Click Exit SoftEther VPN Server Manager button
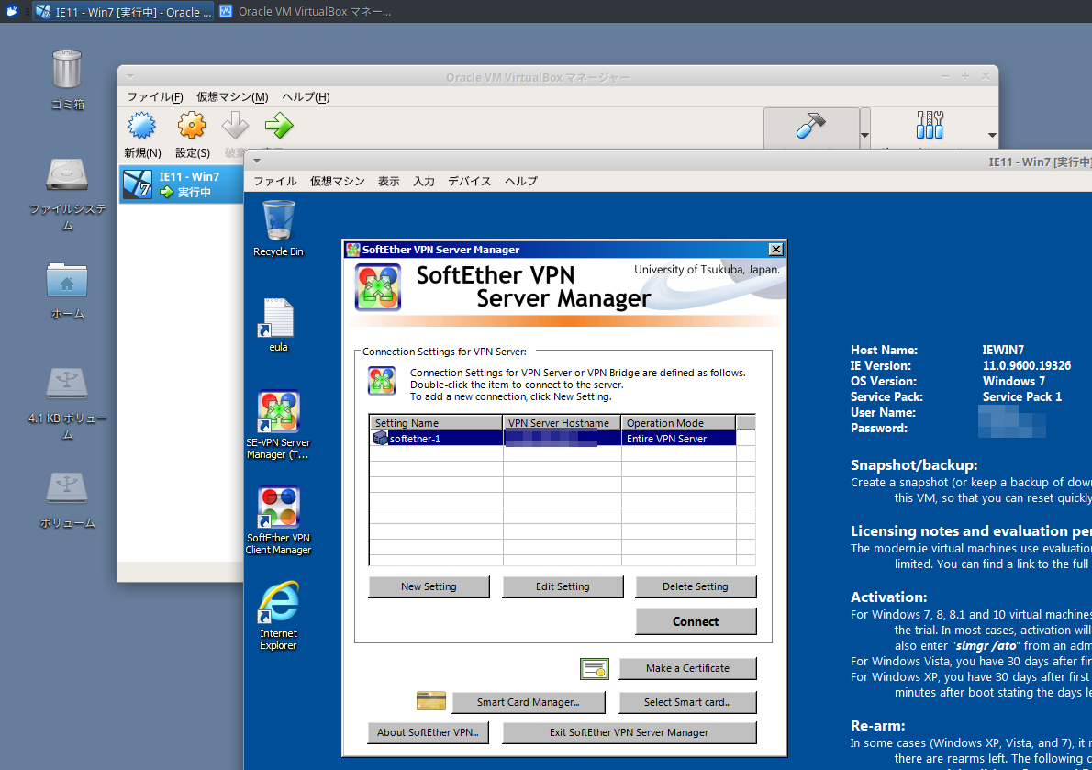 (x=629, y=732)
